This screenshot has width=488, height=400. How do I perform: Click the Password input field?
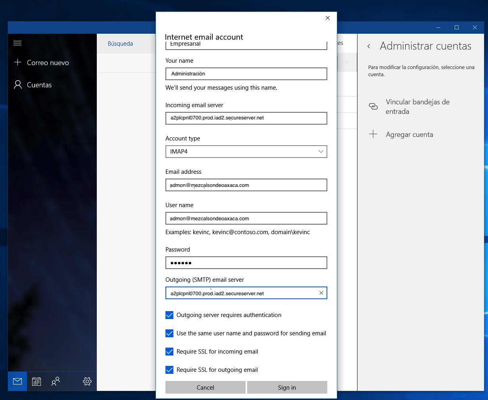(x=246, y=263)
